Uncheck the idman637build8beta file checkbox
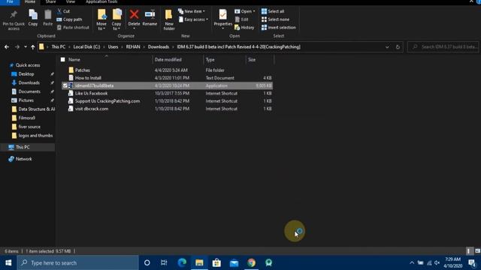This screenshot has width=481, height=270. 65,85
